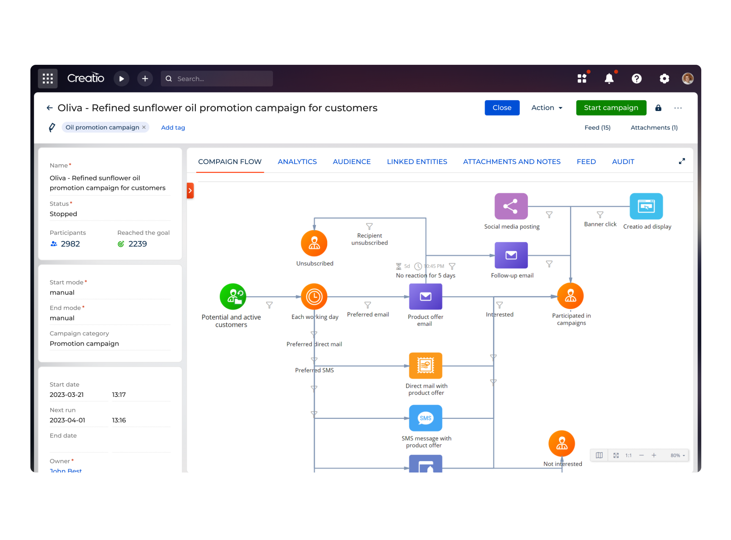Click the Start campaign button
The width and height of the screenshot is (731, 540).
(x=611, y=108)
